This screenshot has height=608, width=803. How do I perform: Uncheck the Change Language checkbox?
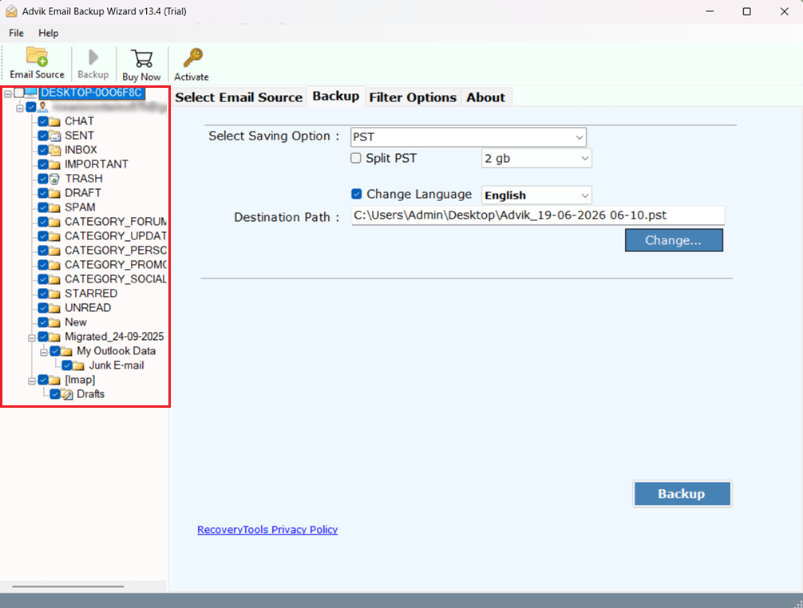(x=357, y=194)
